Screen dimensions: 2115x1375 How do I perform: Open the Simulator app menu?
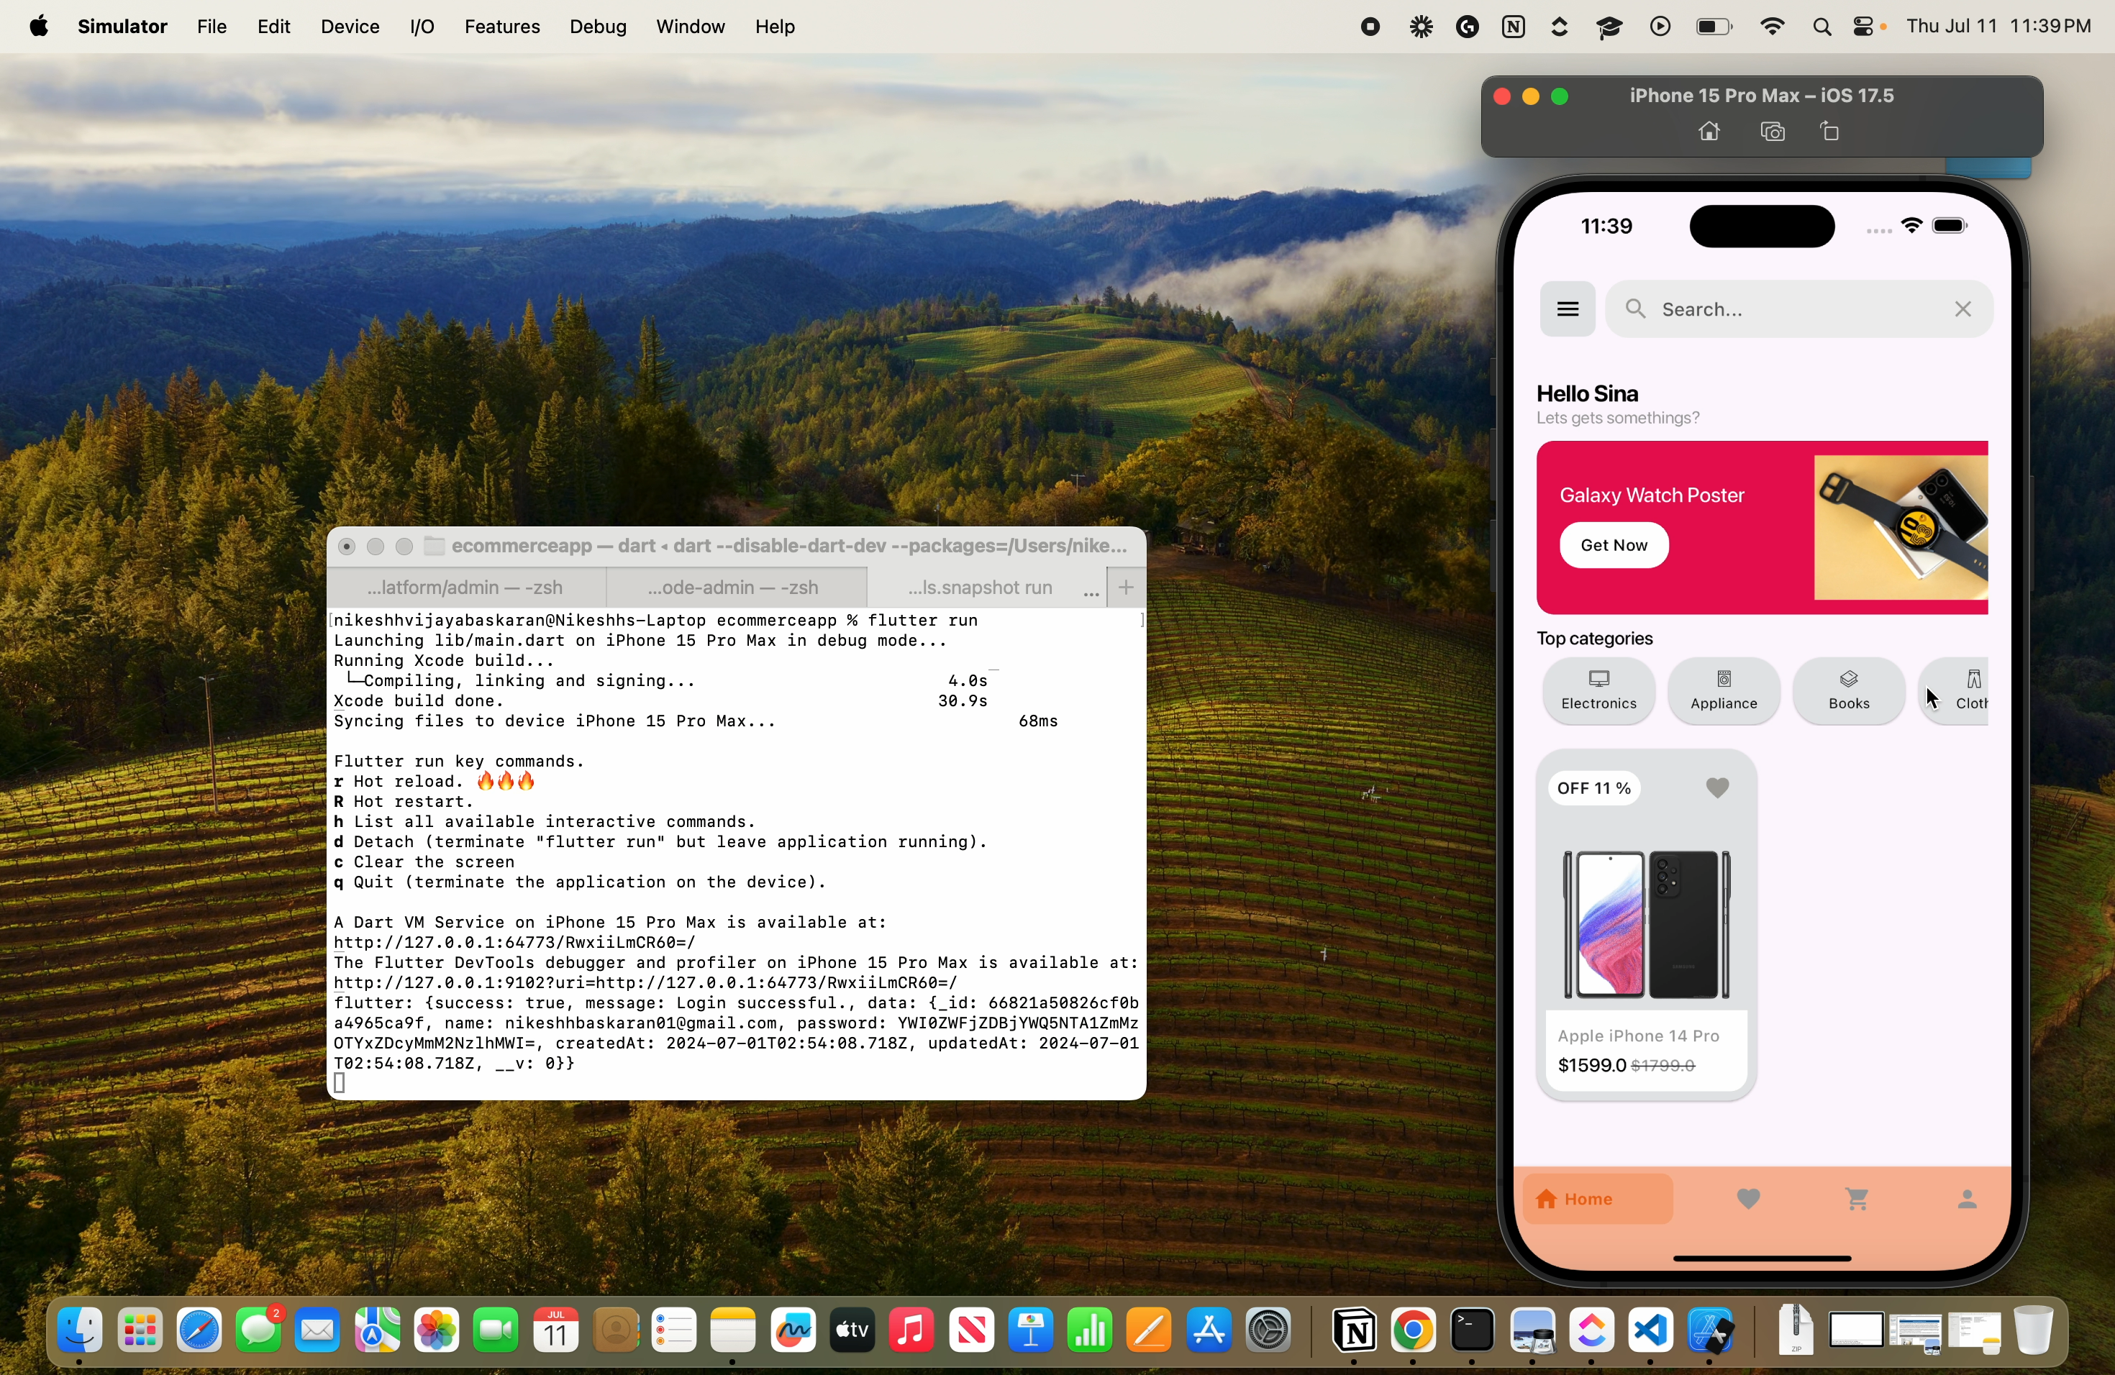point(122,27)
